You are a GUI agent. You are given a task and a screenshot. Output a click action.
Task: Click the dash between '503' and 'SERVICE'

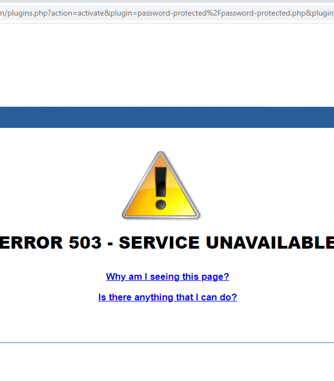(x=110, y=244)
